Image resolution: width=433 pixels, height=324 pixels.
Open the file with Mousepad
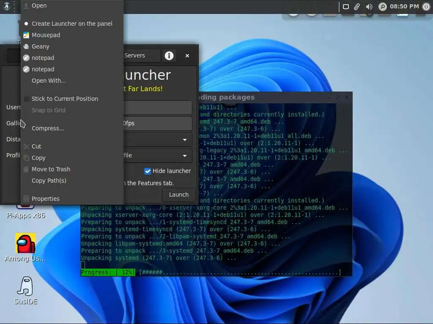(72, 35)
